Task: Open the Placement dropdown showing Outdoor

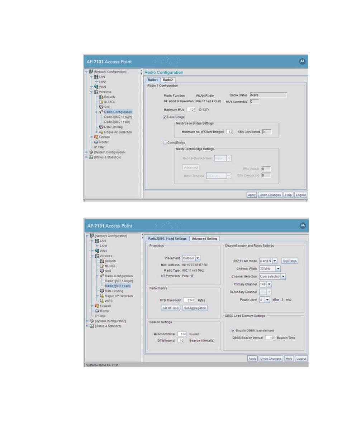Action: [x=198, y=258]
